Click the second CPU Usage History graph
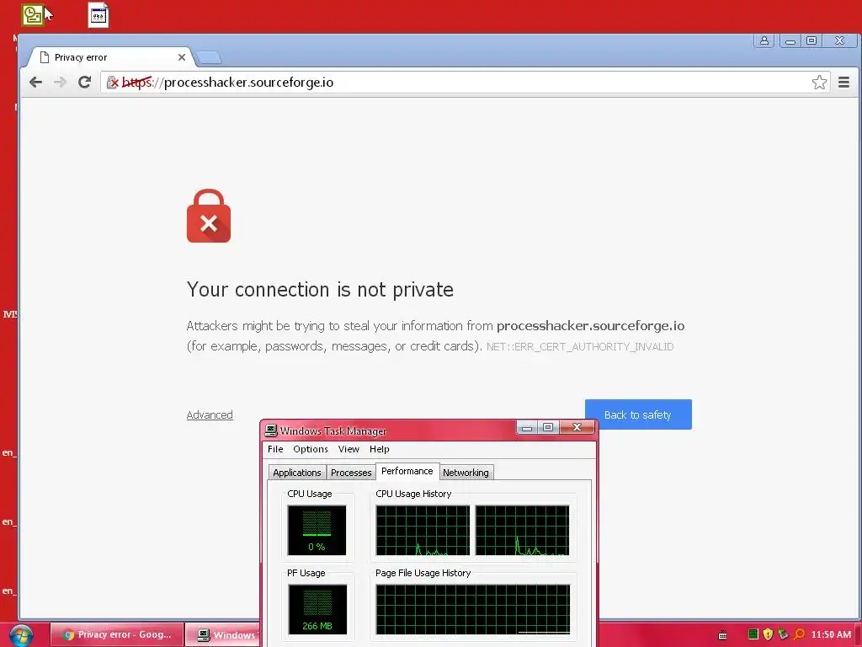This screenshot has height=647, width=862. [x=522, y=531]
